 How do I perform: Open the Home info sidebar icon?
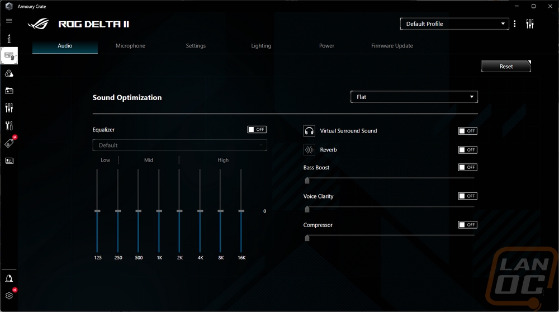(9, 39)
